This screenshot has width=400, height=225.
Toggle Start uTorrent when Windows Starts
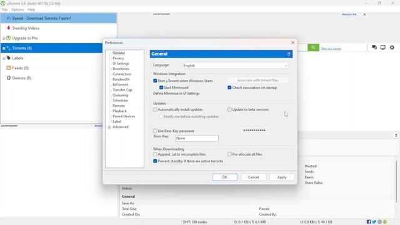155,81
